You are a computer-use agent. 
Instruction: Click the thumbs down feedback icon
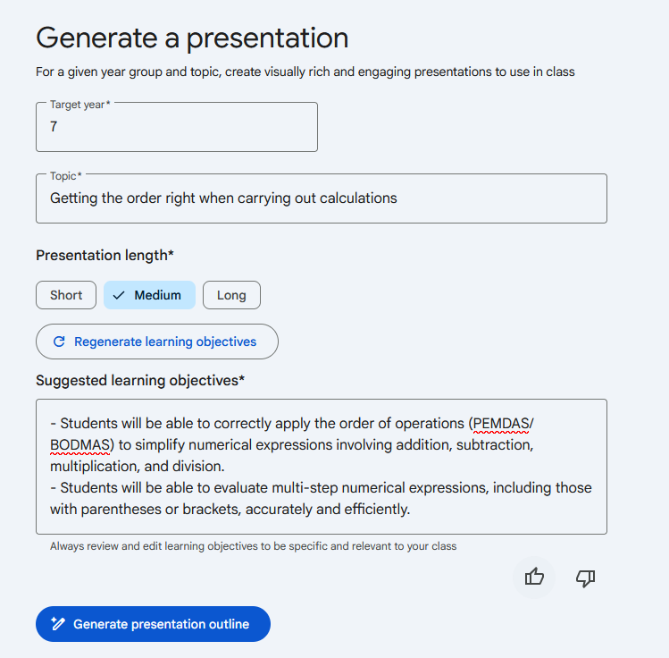tap(585, 578)
